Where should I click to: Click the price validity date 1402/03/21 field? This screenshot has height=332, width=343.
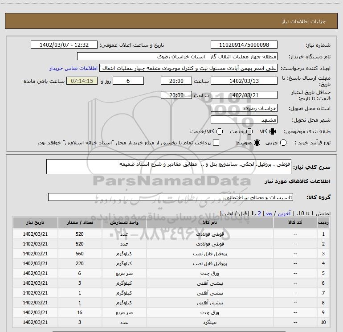pos(244,95)
